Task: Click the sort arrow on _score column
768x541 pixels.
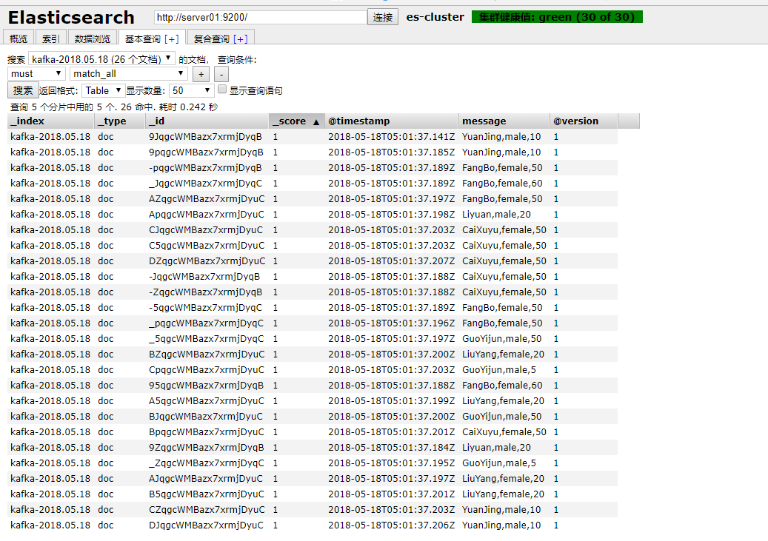Action: (x=316, y=122)
